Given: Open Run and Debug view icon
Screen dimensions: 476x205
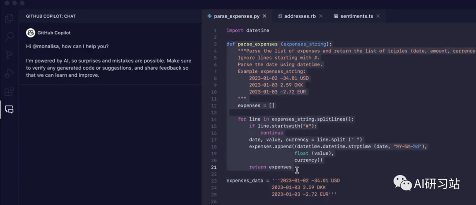Looking at the screenshot, I should (x=9, y=73).
